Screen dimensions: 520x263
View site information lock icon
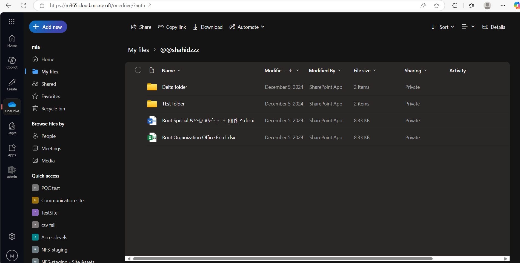pos(42,5)
